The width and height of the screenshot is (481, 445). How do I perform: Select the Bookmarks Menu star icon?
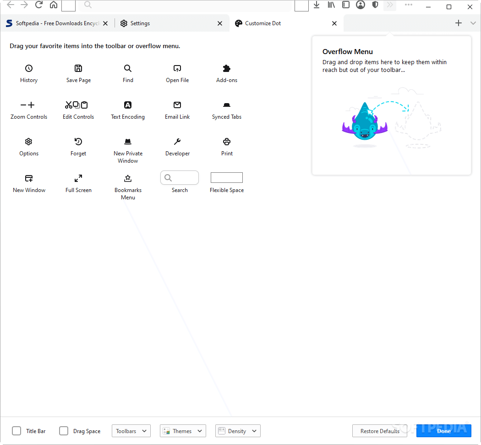click(x=128, y=178)
